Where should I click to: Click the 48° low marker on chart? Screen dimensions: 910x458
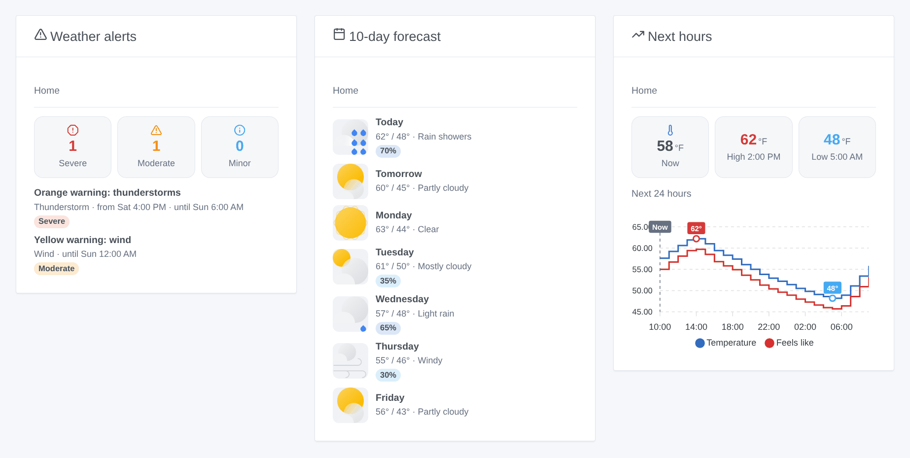(x=833, y=288)
